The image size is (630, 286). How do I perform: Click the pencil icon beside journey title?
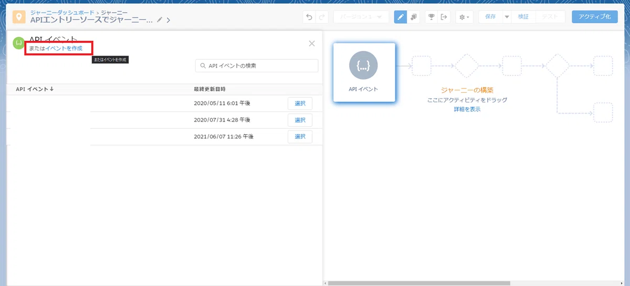point(160,20)
